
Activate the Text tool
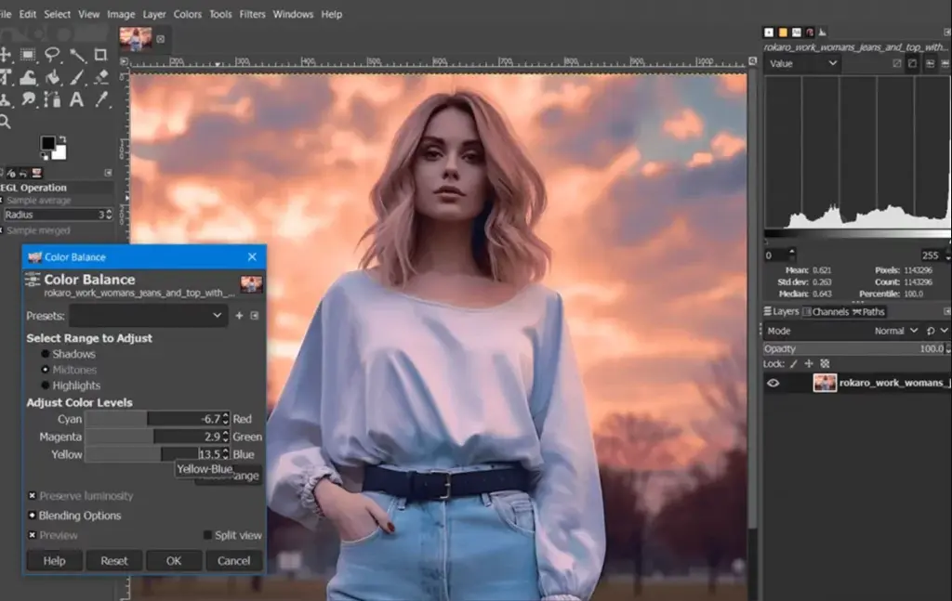coord(76,99)
